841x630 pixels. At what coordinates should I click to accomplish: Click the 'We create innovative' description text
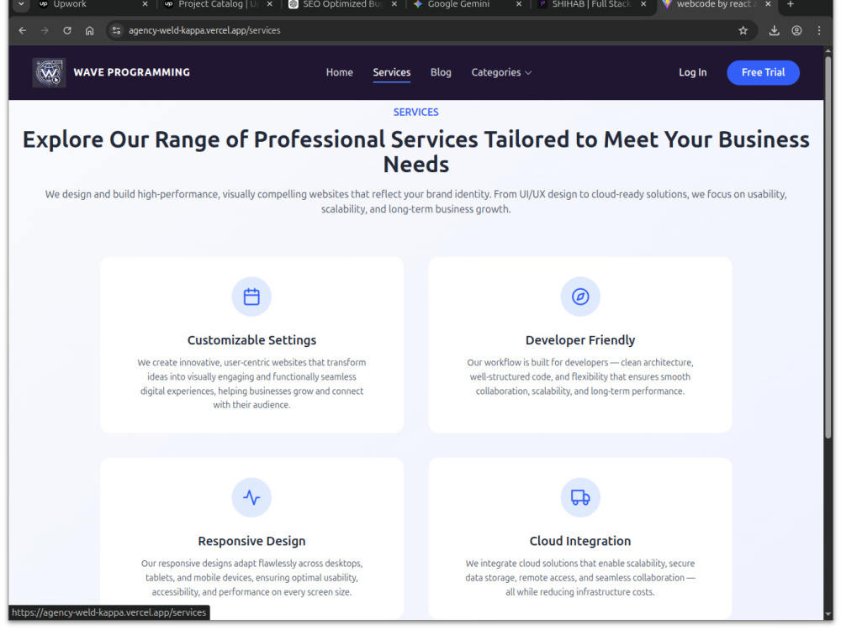(251, 384)
